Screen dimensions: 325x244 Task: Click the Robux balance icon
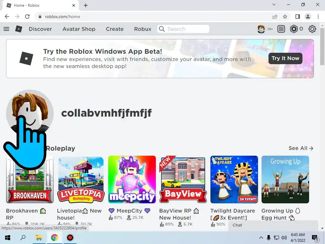294,29
